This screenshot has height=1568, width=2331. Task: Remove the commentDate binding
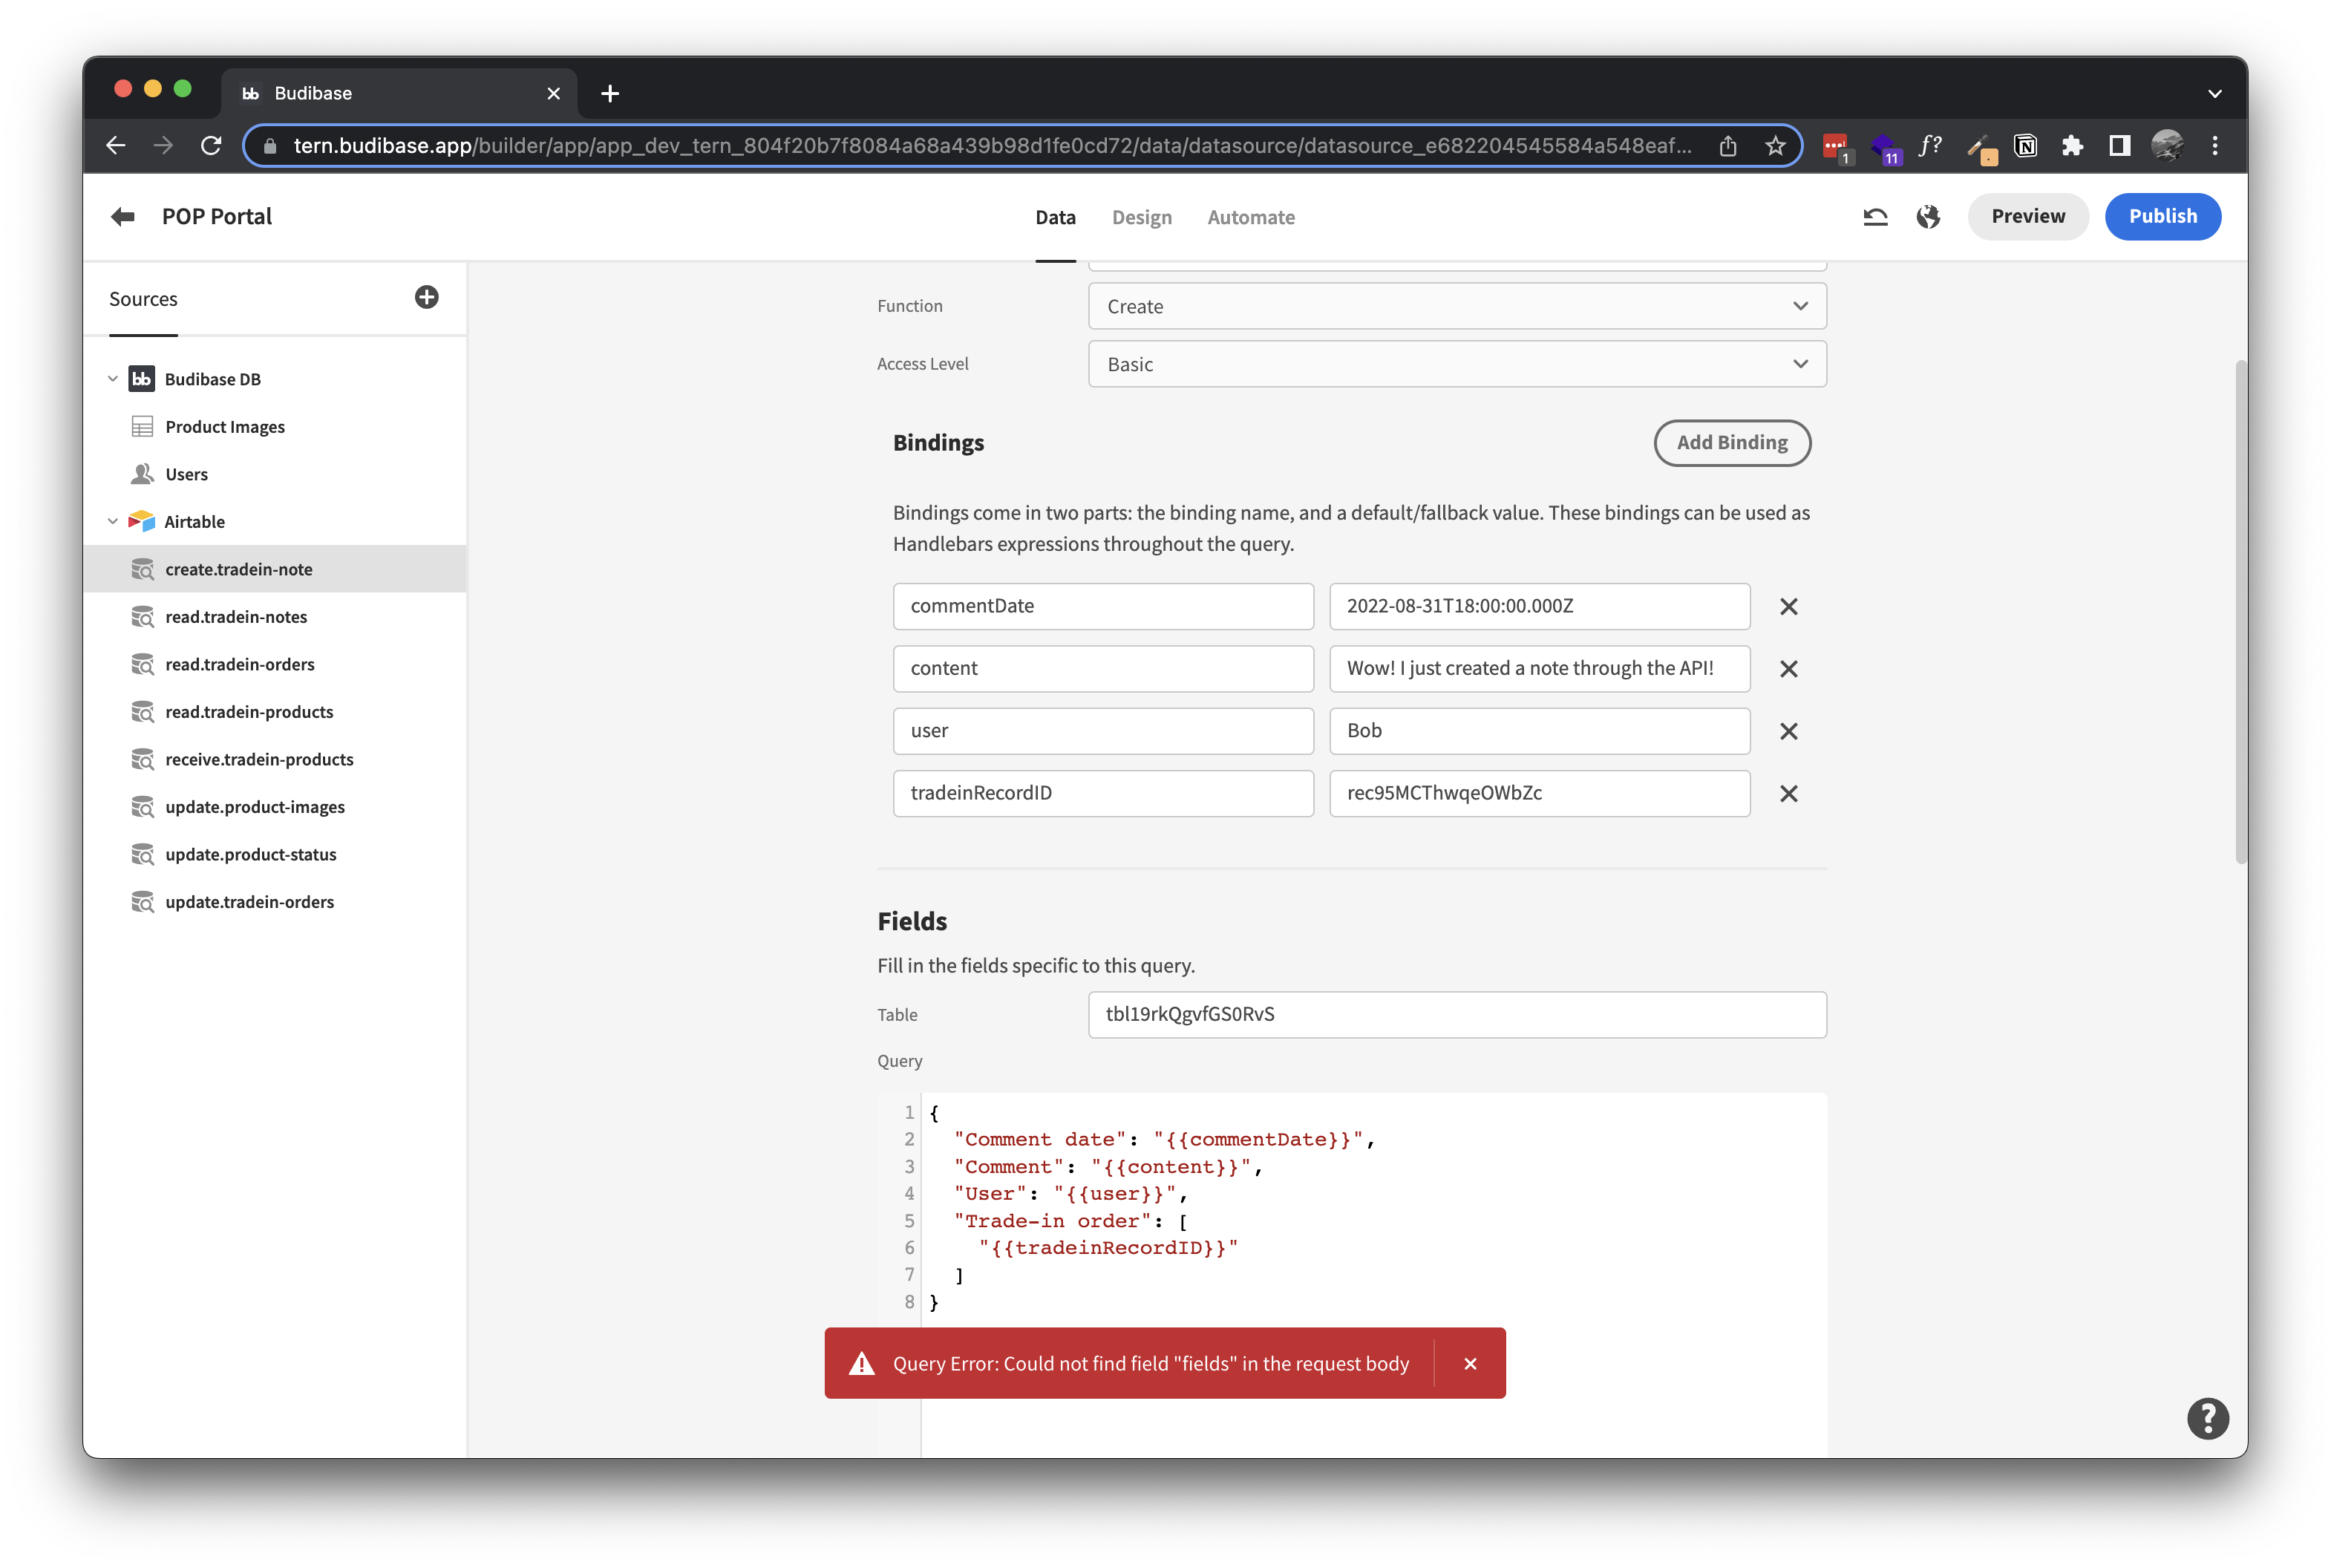(x=1788, y=607)
